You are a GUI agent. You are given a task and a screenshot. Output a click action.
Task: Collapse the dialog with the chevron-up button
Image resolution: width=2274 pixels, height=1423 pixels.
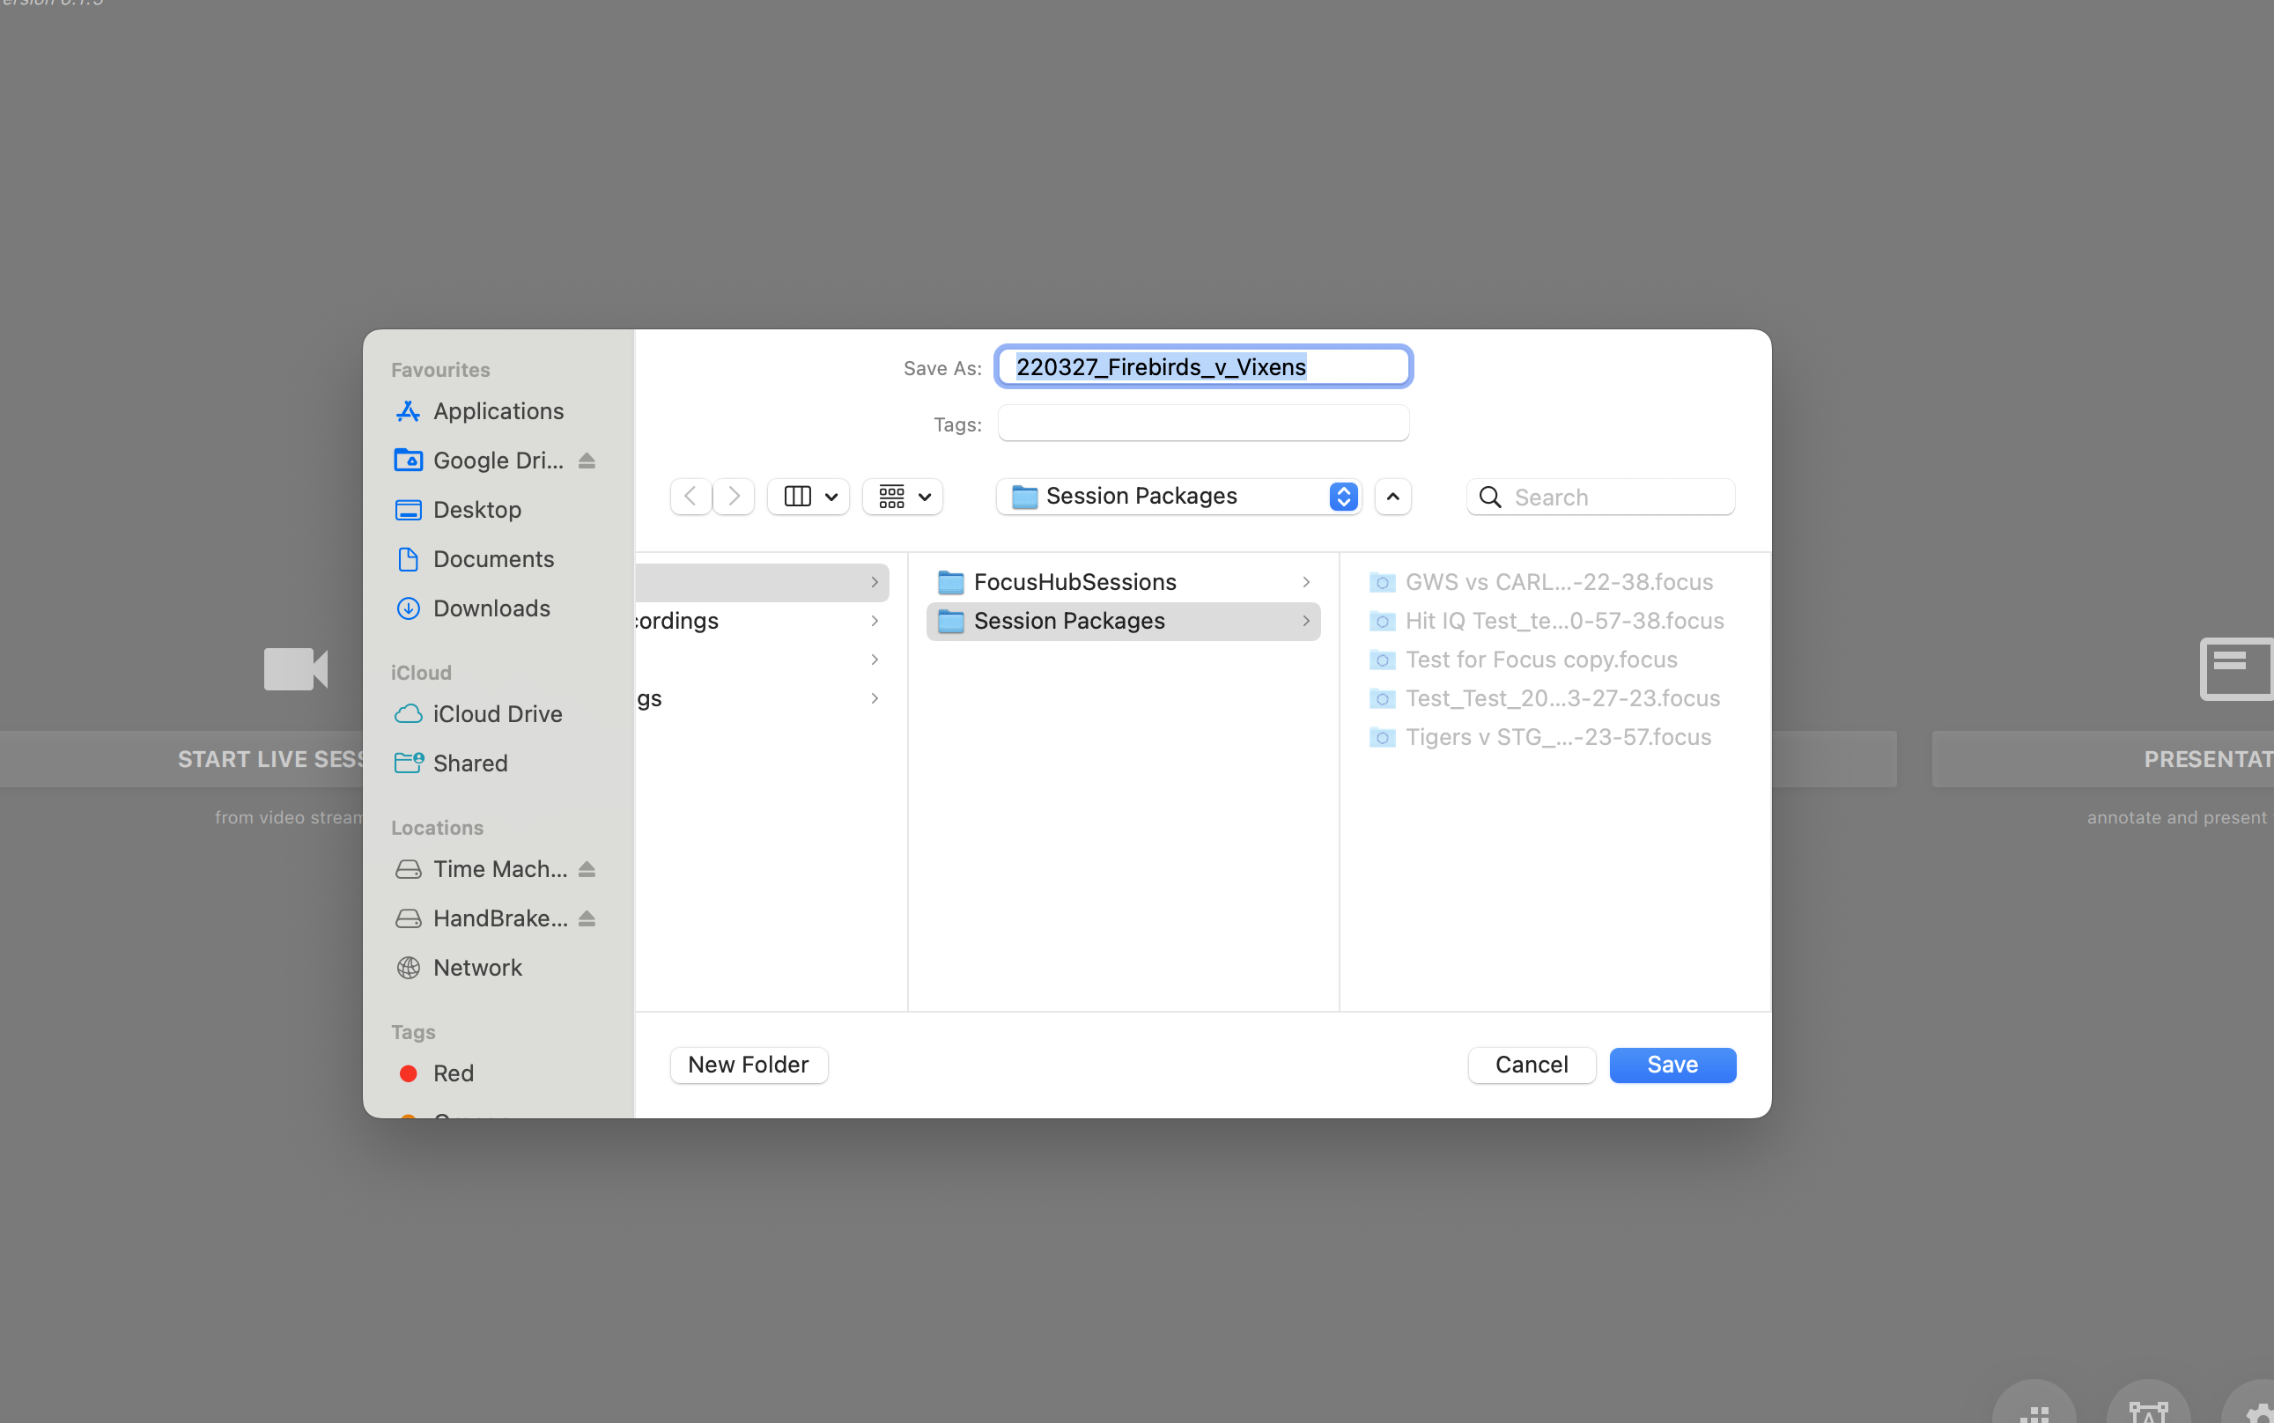pyautogui.click(x=1393, y=496)
